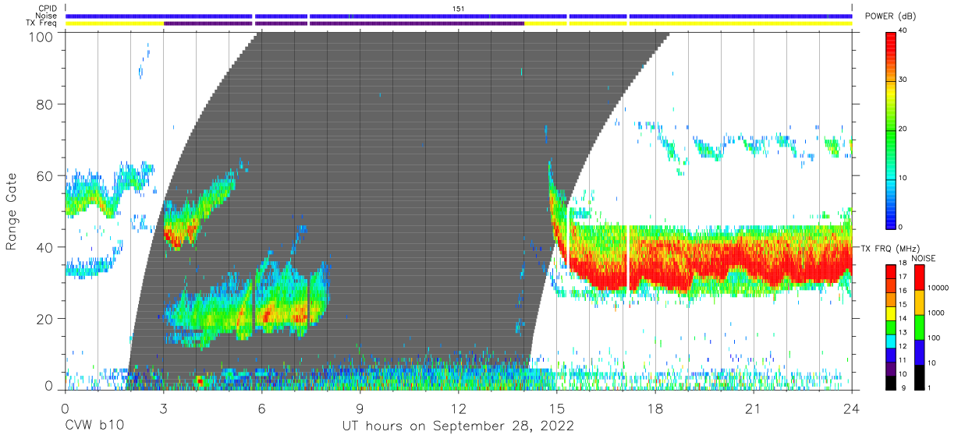
Task: Click the POWER (dB) color bar
Action: (x=892, y=129)
